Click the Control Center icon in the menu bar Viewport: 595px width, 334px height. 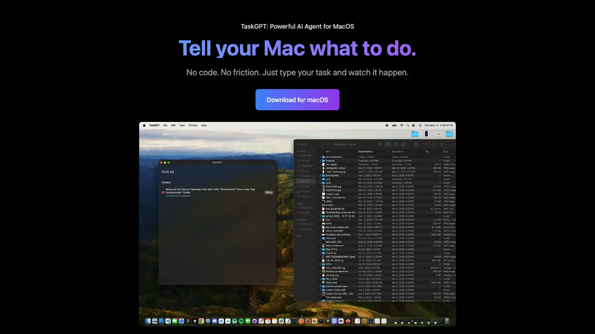(x=413, y=125)
